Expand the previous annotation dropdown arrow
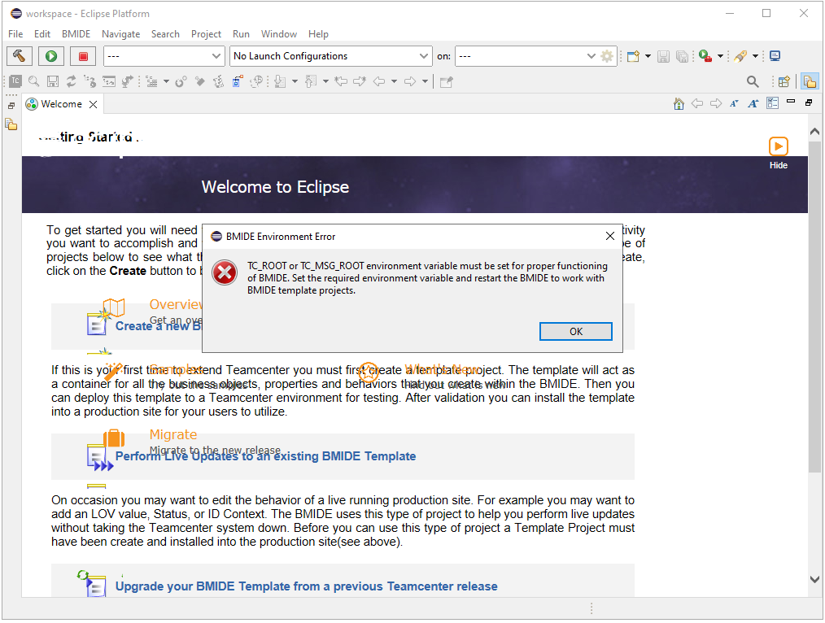This screenshot has height=623, width=825. coord(325,81)
